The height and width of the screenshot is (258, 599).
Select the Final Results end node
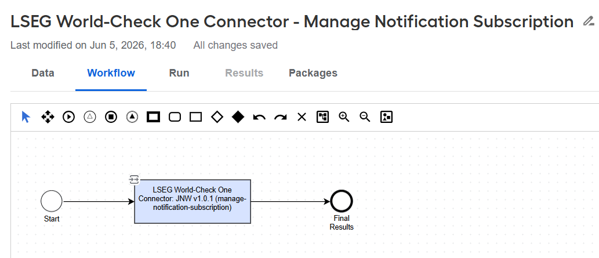click(342, 201)
